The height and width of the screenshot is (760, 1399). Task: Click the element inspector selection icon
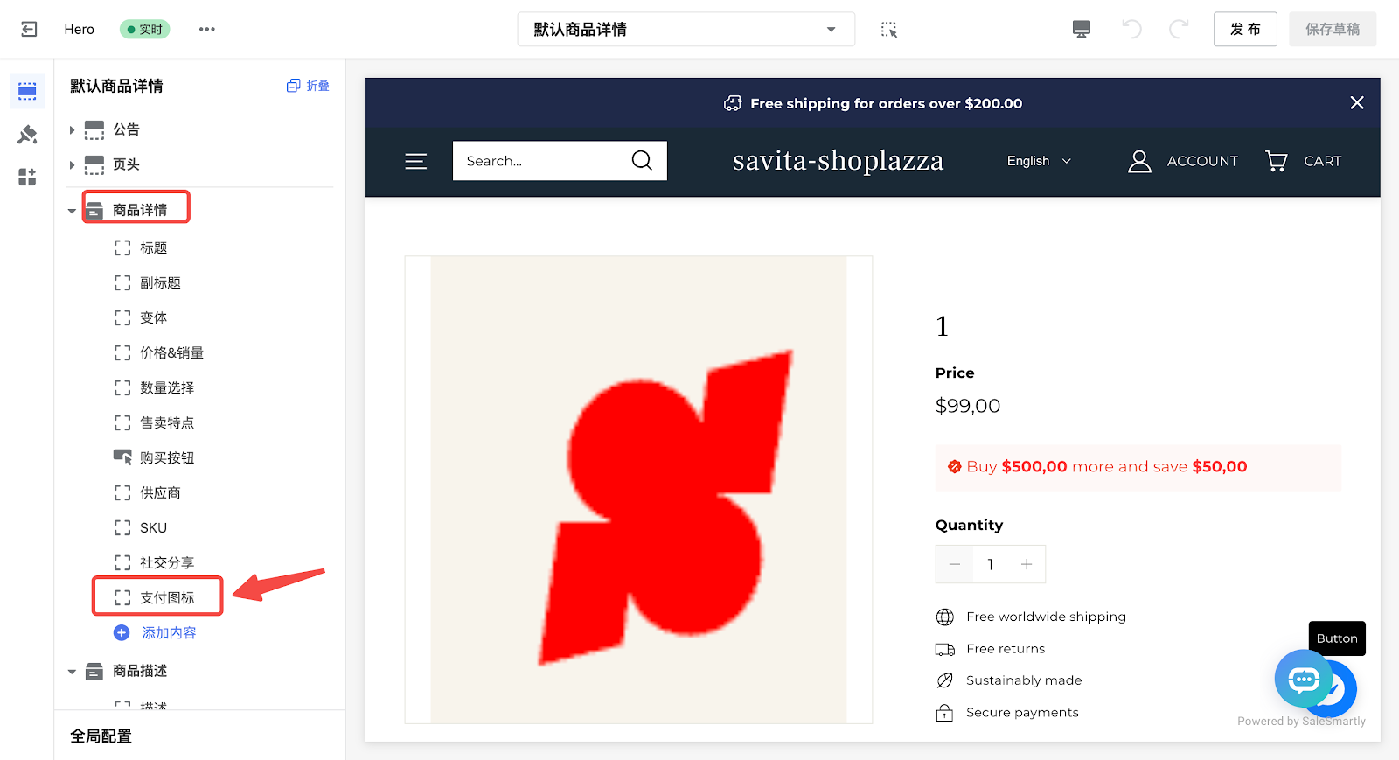889,30
